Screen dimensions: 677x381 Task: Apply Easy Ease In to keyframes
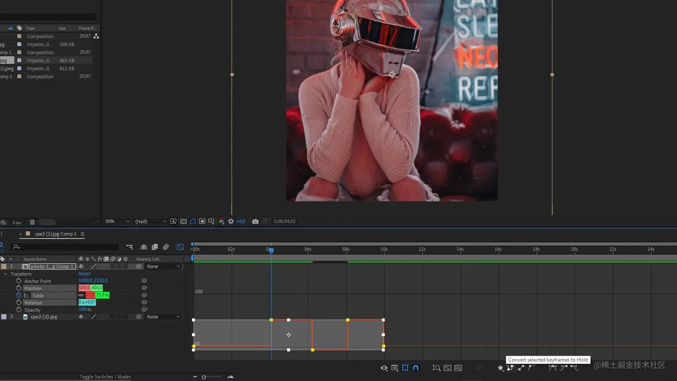click(x=563, y=368)
